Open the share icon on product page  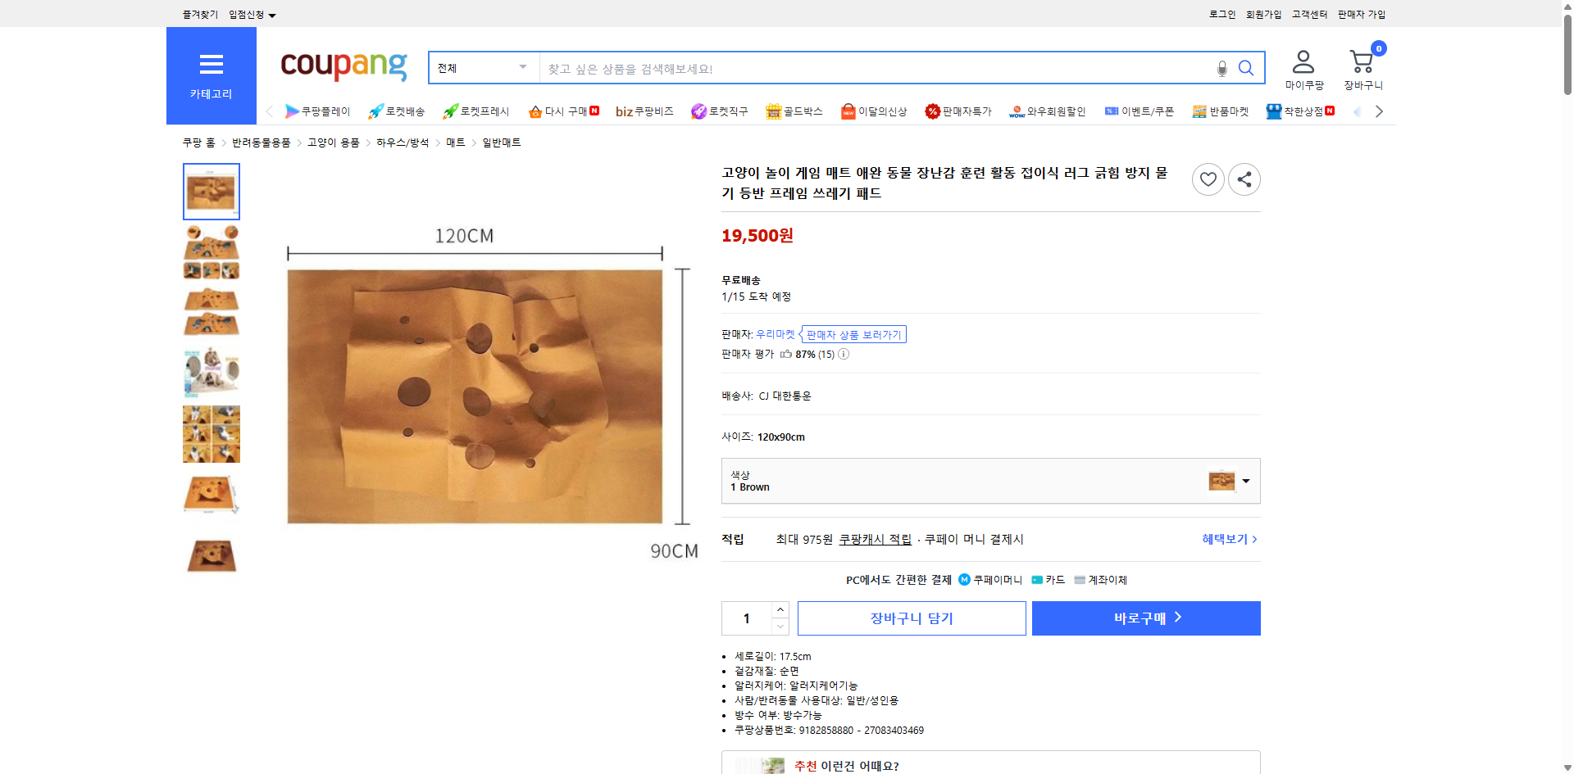[1244, 179]
